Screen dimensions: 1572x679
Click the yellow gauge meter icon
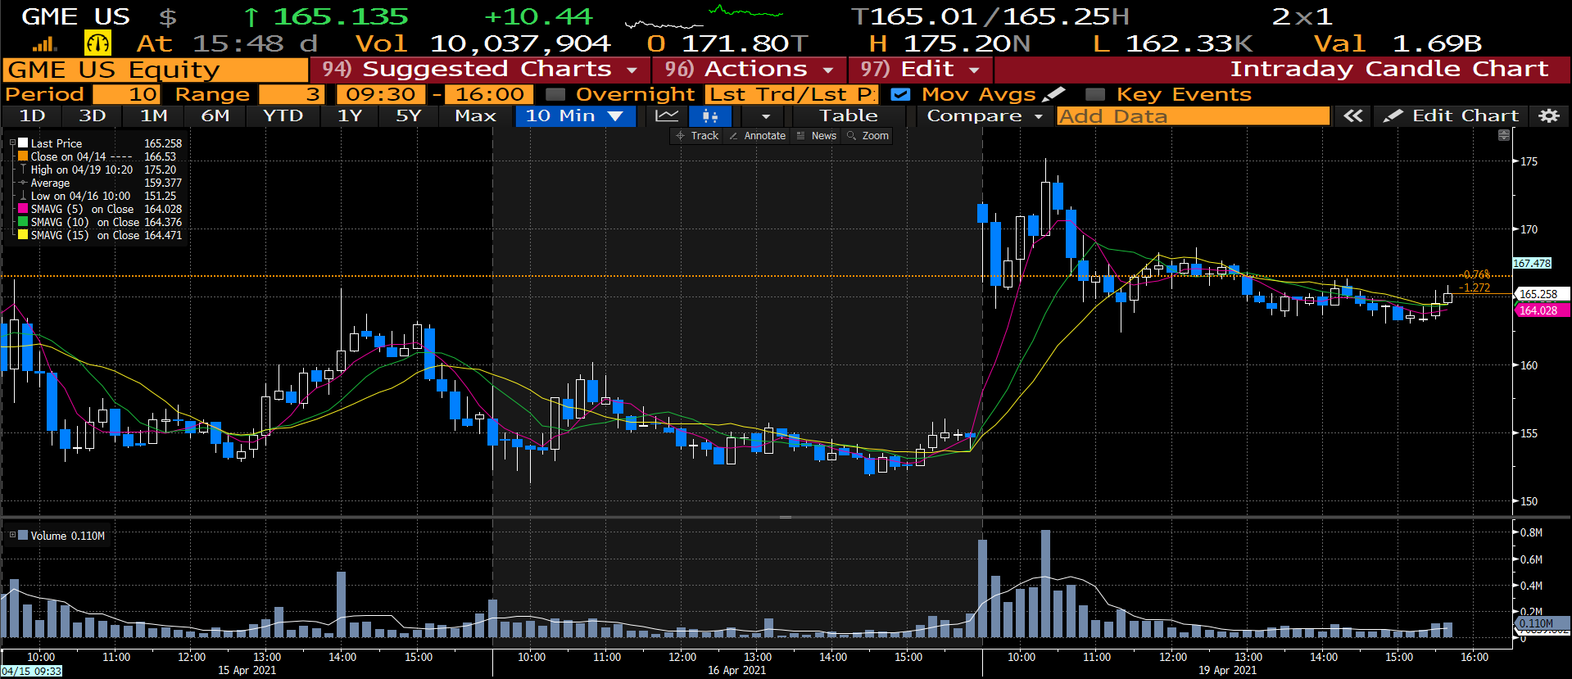(97, 43)
